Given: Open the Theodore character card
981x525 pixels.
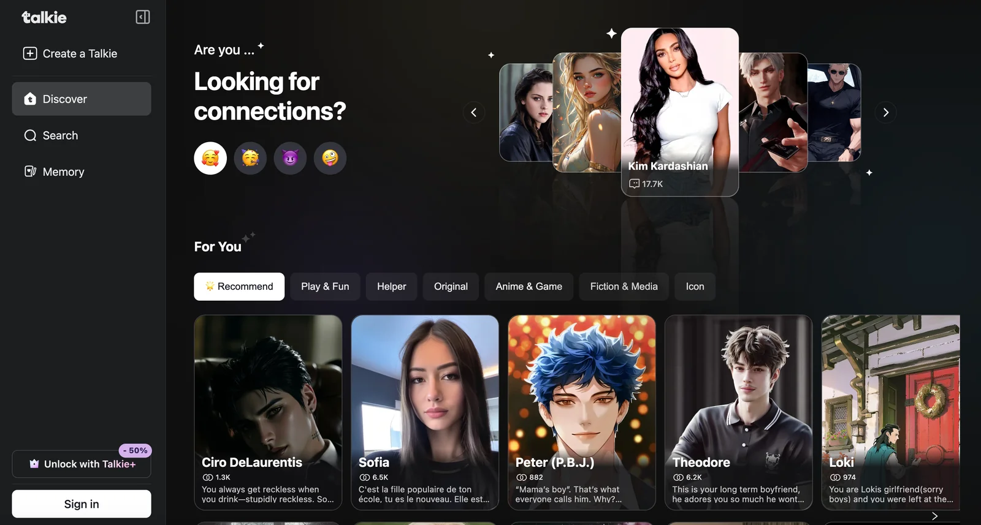Looking at the screenshot, I should pos(738,412).
